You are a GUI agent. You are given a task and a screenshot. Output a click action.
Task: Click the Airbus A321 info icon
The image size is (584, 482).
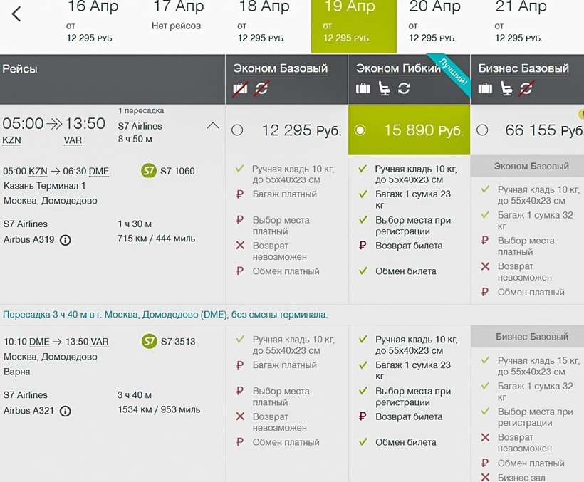(x=66, y=411)
